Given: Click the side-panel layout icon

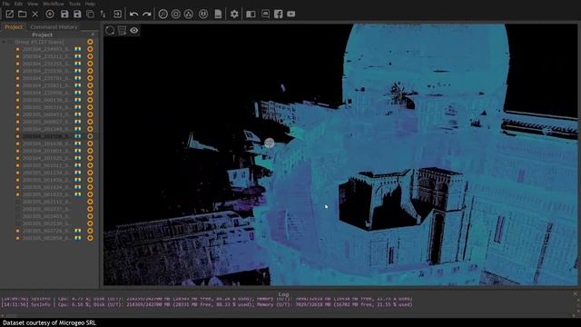Looking at the screenshot, I should point(251,15).
